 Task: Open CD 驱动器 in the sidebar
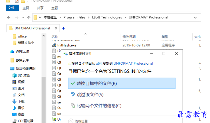point(23,121)
